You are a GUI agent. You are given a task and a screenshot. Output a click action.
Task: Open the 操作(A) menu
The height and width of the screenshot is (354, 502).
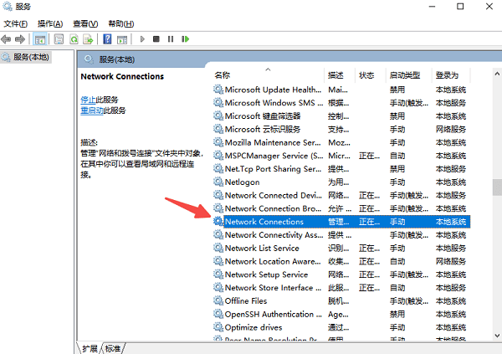click(x=50, y=23)
